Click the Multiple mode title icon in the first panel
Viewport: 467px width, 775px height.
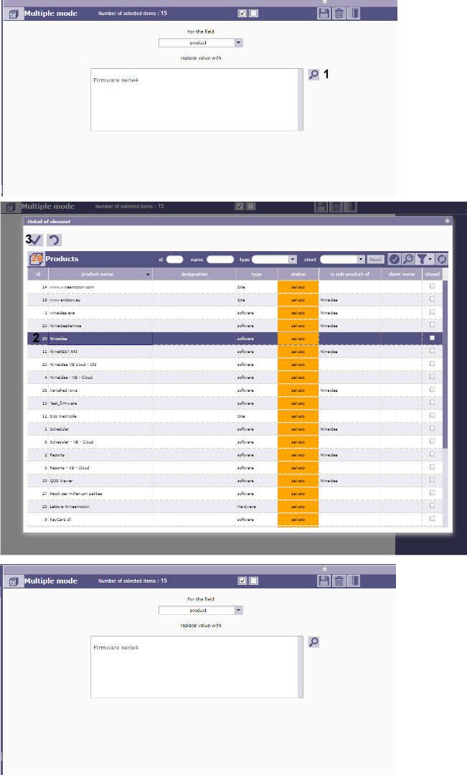click(x=14, y=14)
